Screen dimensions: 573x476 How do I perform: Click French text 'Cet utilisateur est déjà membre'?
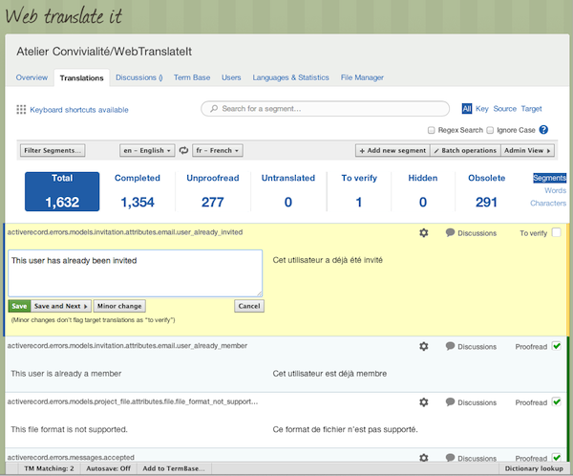click(329, 374)
